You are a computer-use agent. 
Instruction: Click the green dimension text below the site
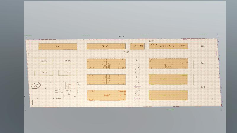tap(170, 109)
